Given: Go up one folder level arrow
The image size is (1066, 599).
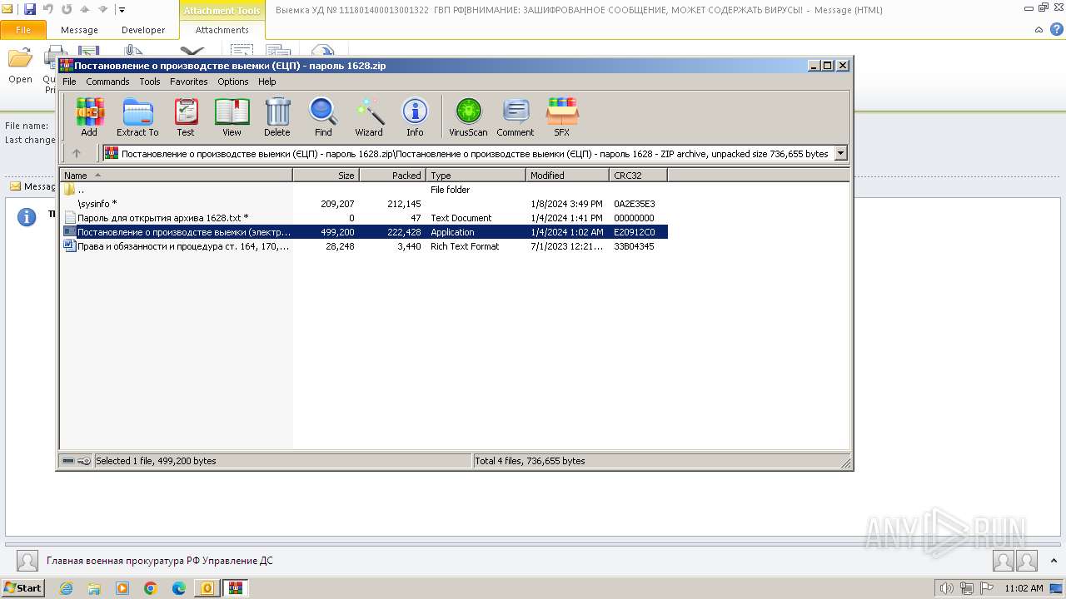Looking at the screenshot, I should coord(77,153).
